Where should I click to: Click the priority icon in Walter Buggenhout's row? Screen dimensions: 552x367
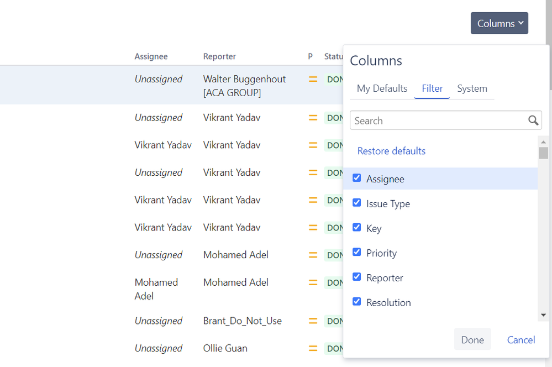click(x=313, y=79)
